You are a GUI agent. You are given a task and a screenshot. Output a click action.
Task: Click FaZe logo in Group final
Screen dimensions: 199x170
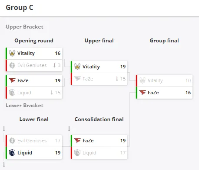click(x=143, y=93)
